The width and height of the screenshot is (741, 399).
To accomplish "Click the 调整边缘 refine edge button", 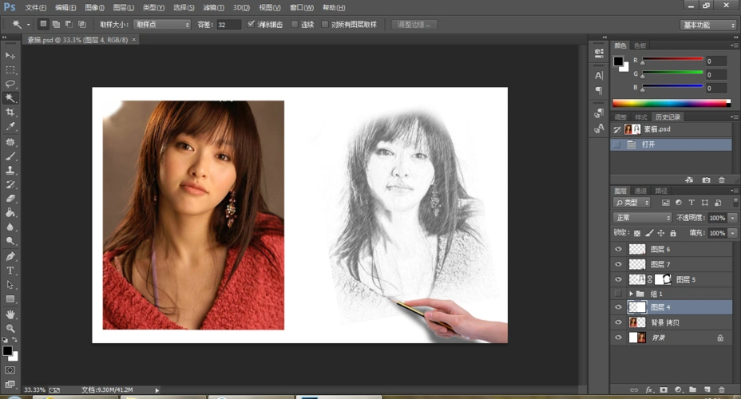I will 414,25.
